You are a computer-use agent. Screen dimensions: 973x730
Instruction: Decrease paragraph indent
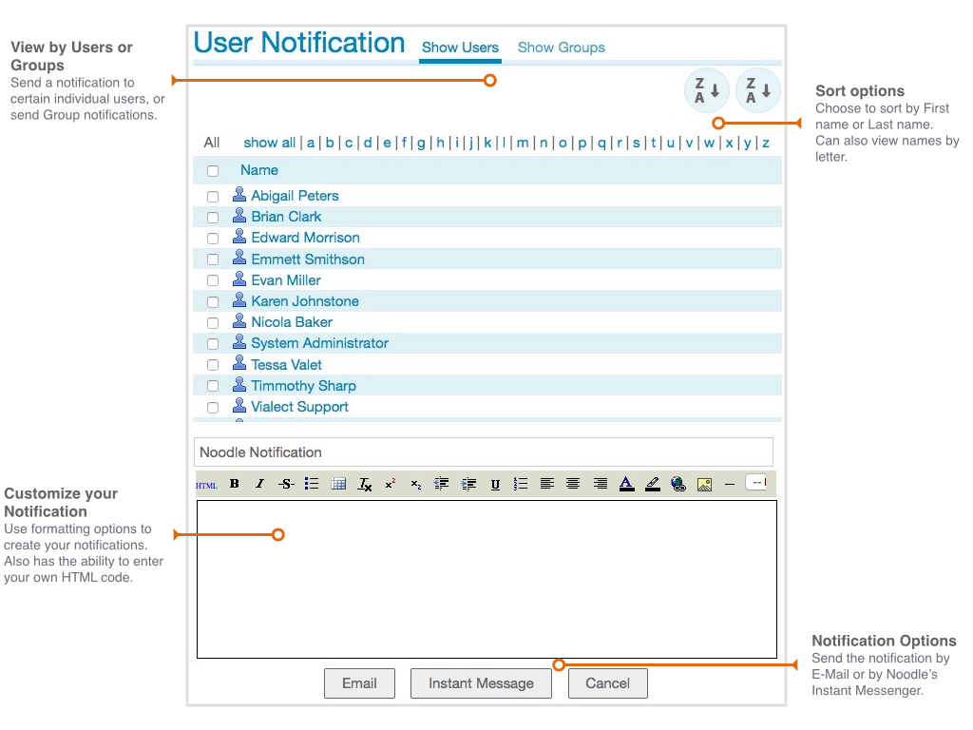pyautogui.click(x=441, y=484)
